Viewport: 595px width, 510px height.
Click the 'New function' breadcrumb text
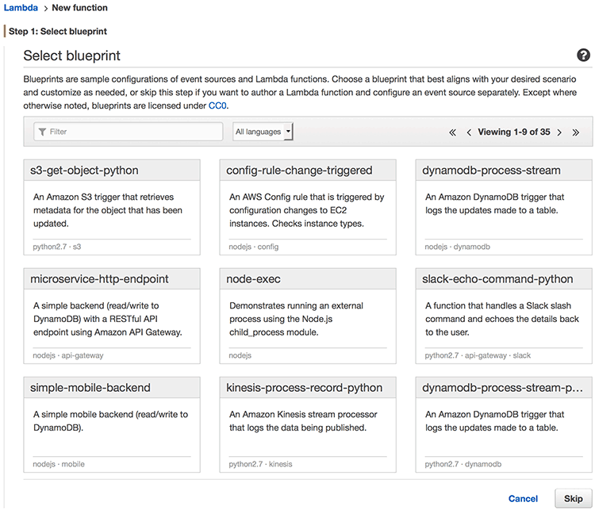tap(79, 8)
